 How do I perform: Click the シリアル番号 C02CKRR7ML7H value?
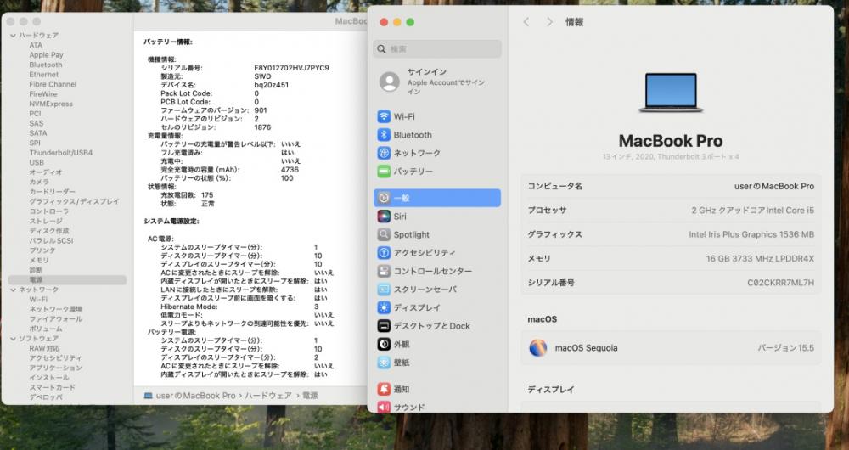[780, 283]
